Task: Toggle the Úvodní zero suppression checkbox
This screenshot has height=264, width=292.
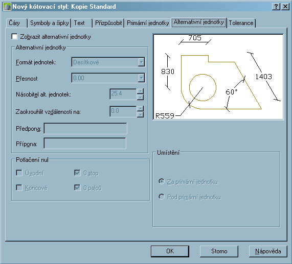Action: pos(19,173)
